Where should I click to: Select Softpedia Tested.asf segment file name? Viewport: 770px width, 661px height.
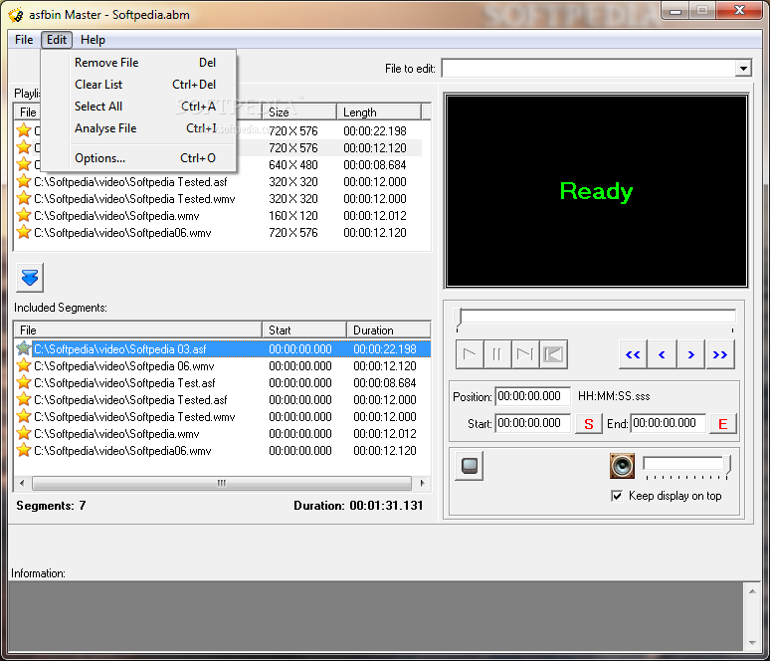click(x=130, y=400)
